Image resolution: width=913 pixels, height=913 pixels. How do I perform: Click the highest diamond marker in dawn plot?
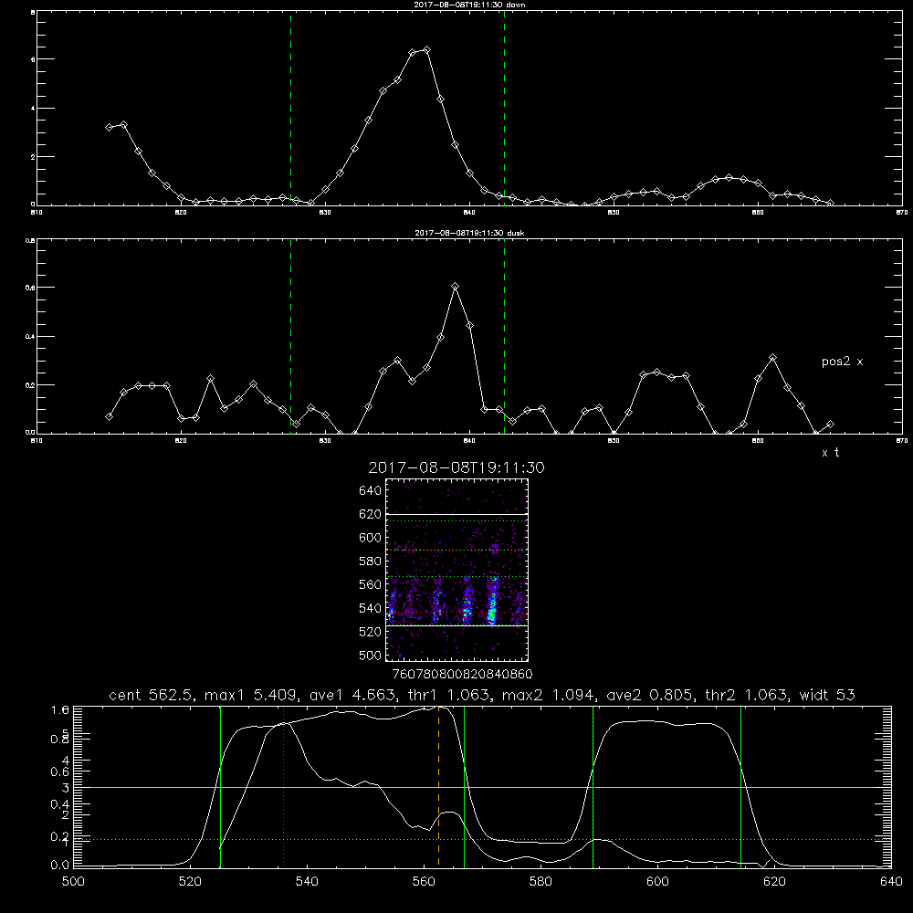pyautogui.click(x=426, y=50)
